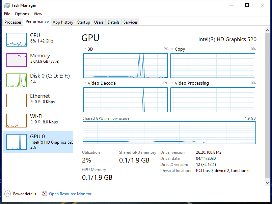
Task: Open the File menu
Action: point(7,14)
